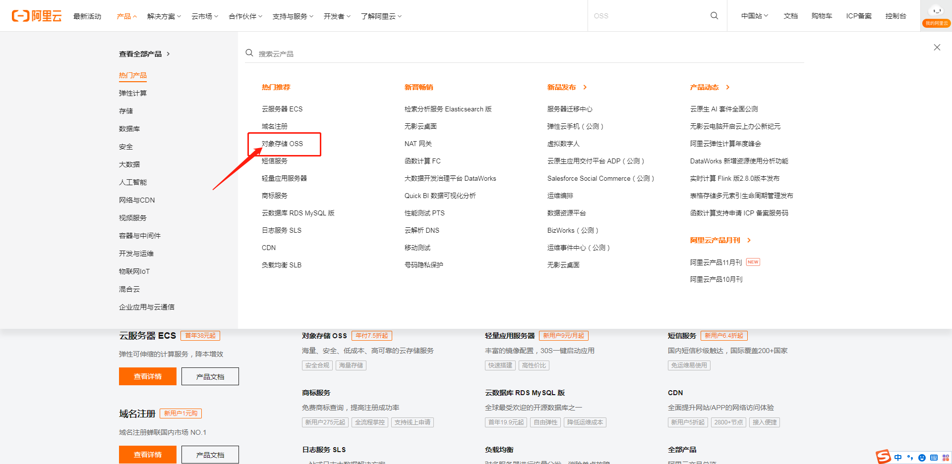Click the arrow beside 产品动态
Screen dimensions: 952x464
pyautogui.click(x=728, y=87)
